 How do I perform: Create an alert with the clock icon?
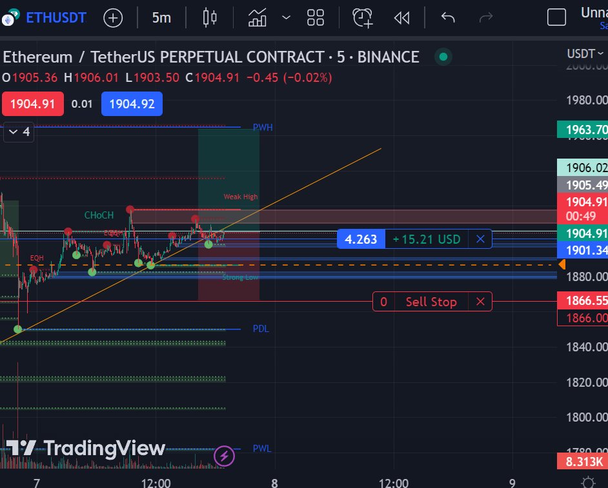(x=361, y=17)
